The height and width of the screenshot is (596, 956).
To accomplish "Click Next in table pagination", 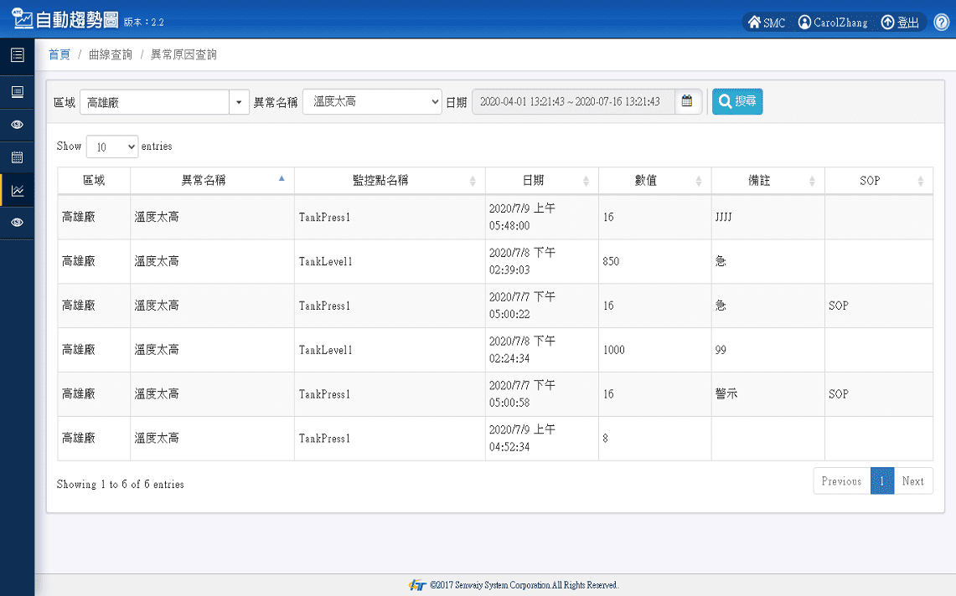I will click(912, 480).
